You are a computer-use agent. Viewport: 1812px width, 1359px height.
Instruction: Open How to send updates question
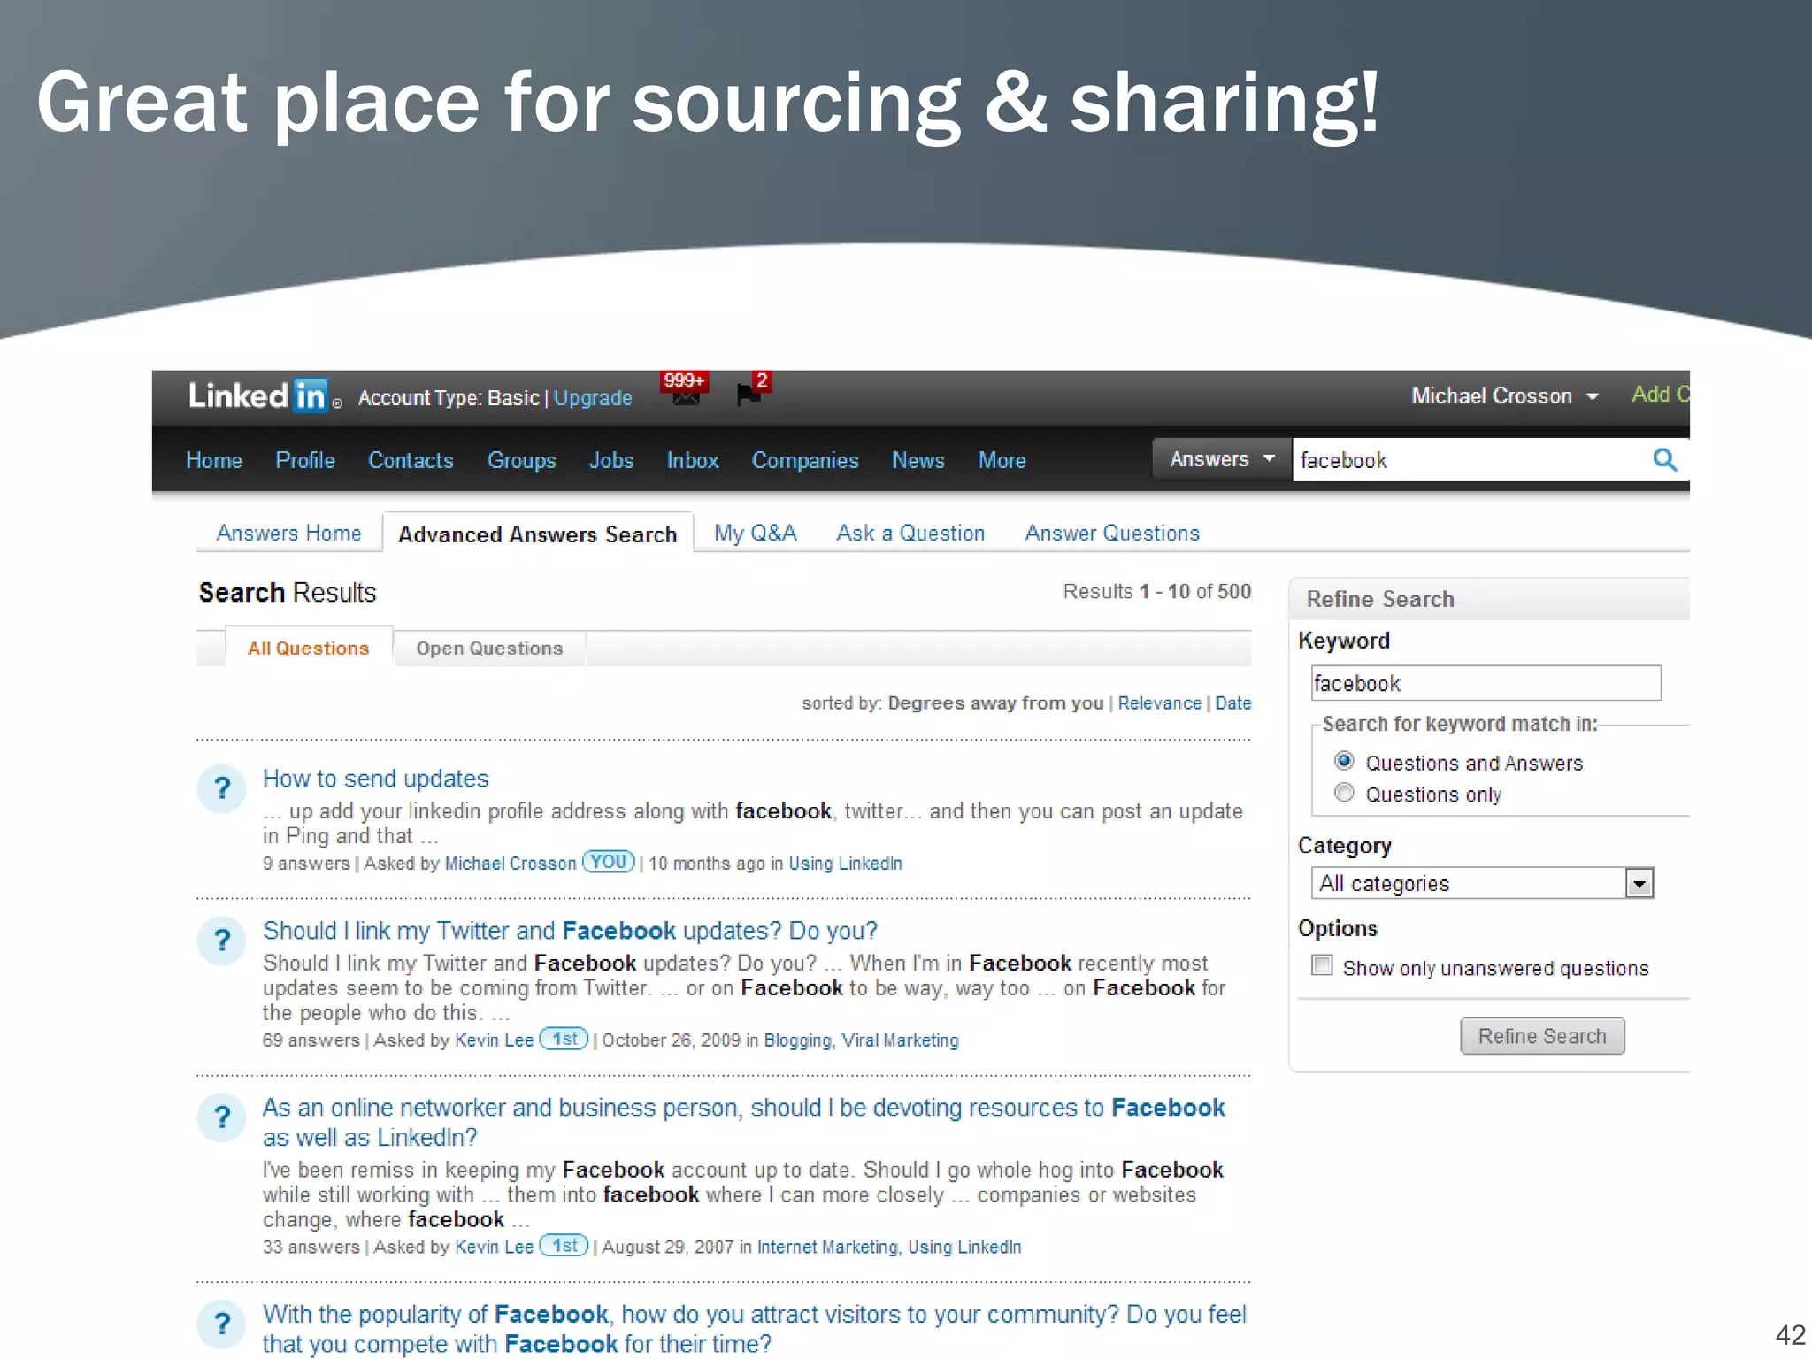[375, 779]
